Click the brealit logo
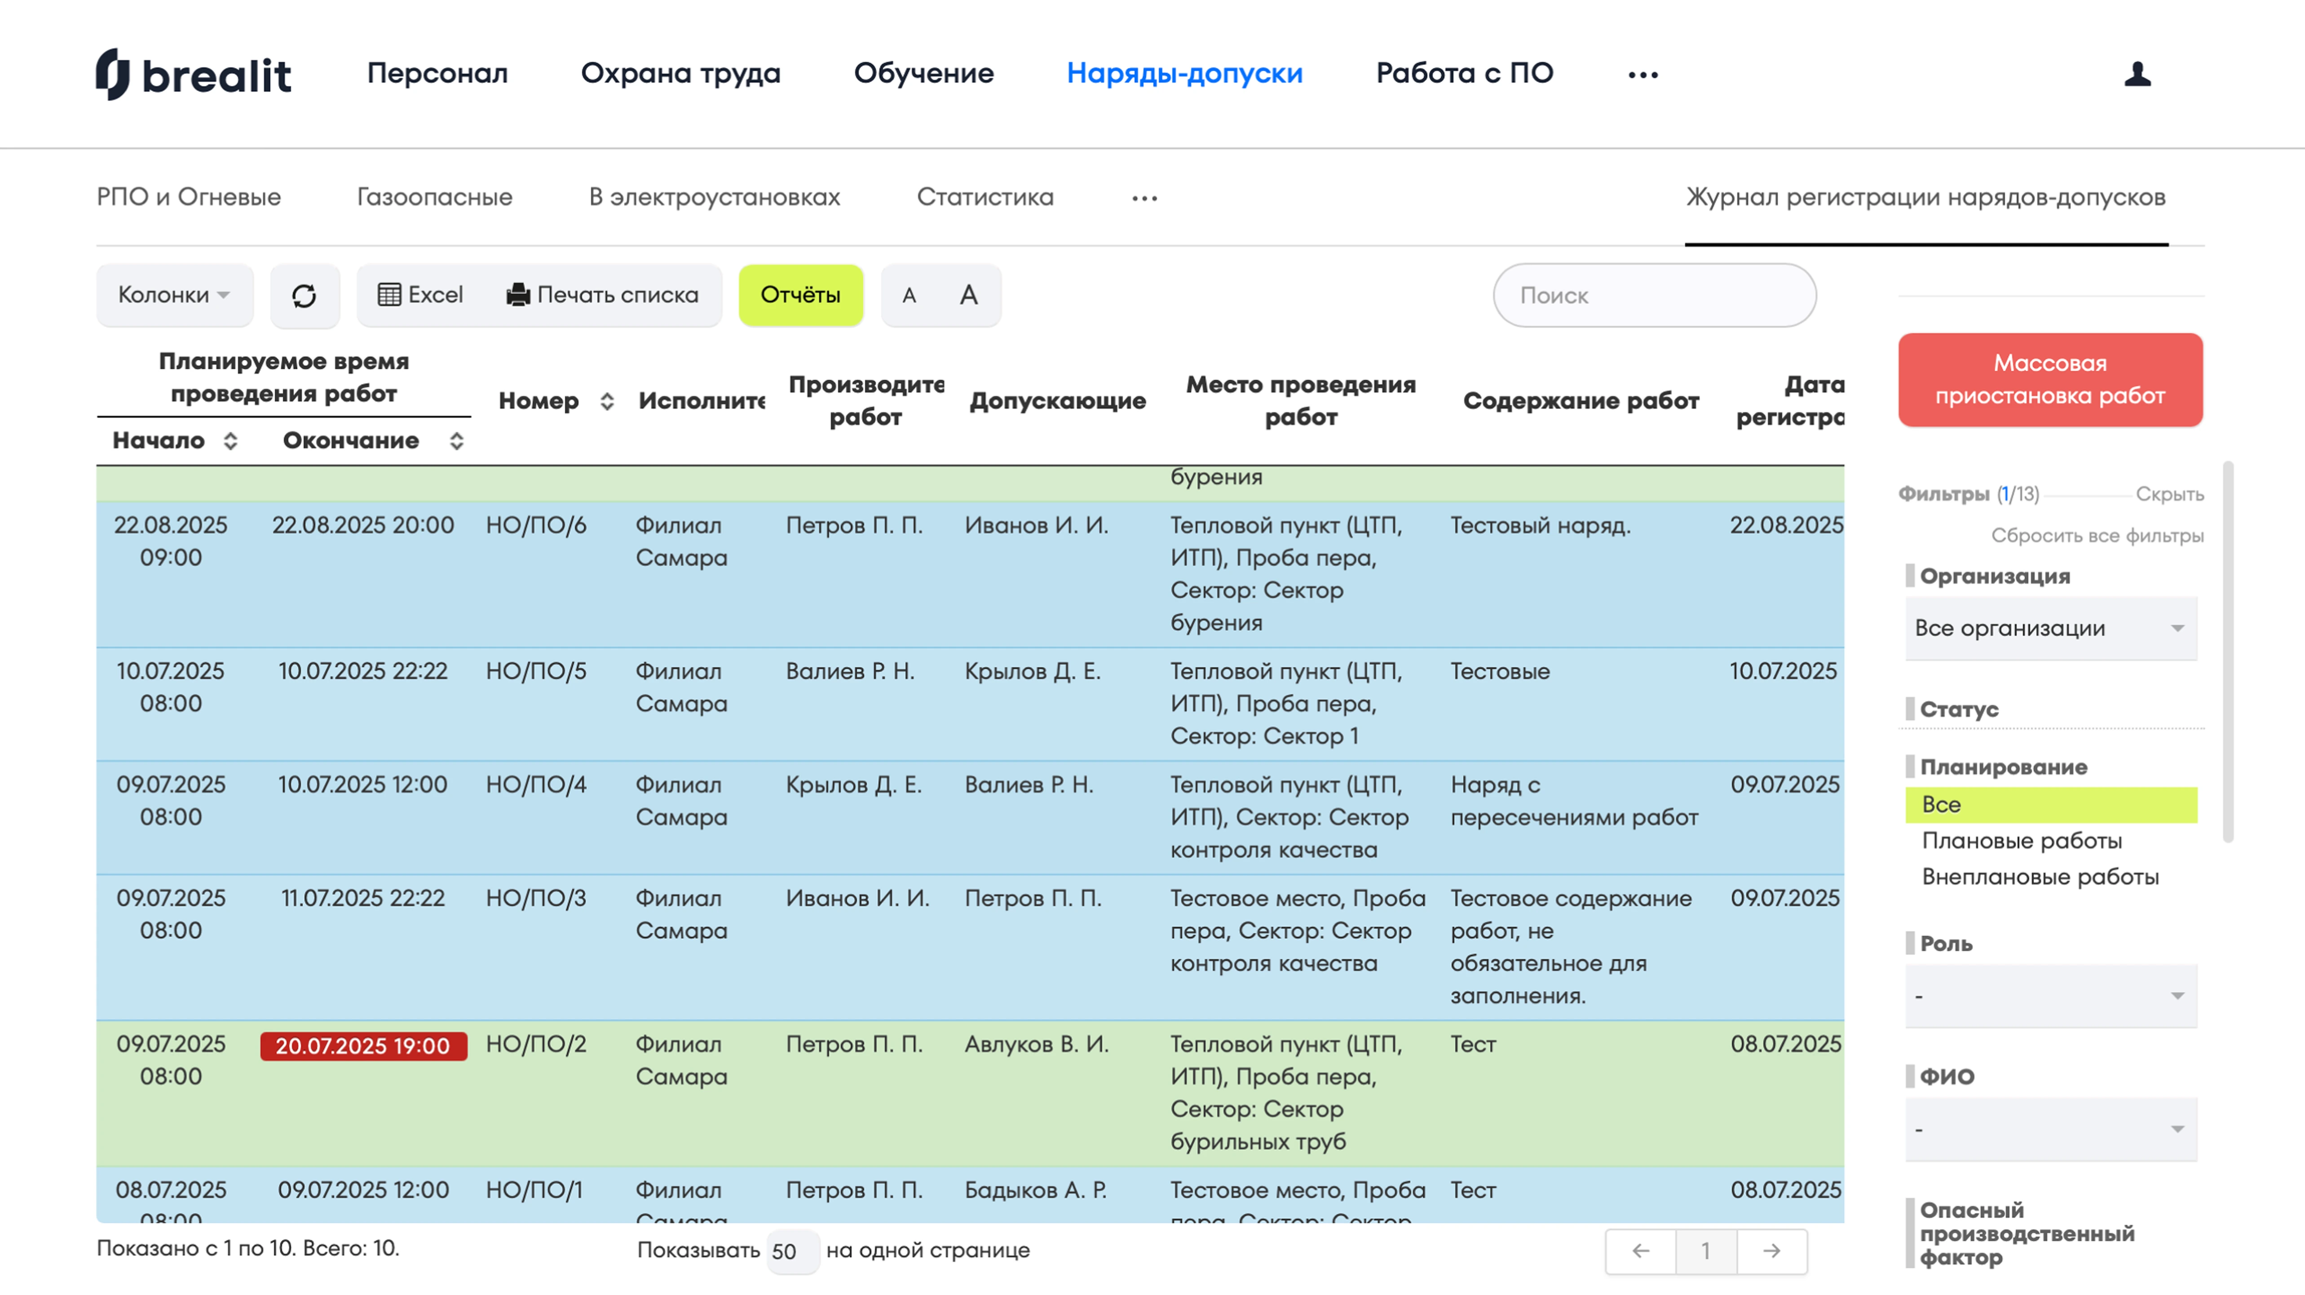The height and width of the screenshot is (1295, 2305). point(193,74)
